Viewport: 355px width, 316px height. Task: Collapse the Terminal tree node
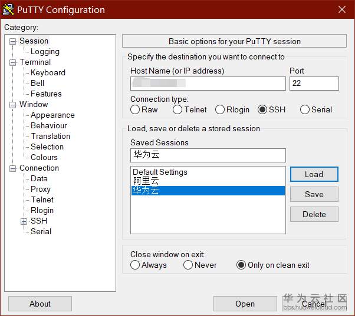[x=13, y=62]
